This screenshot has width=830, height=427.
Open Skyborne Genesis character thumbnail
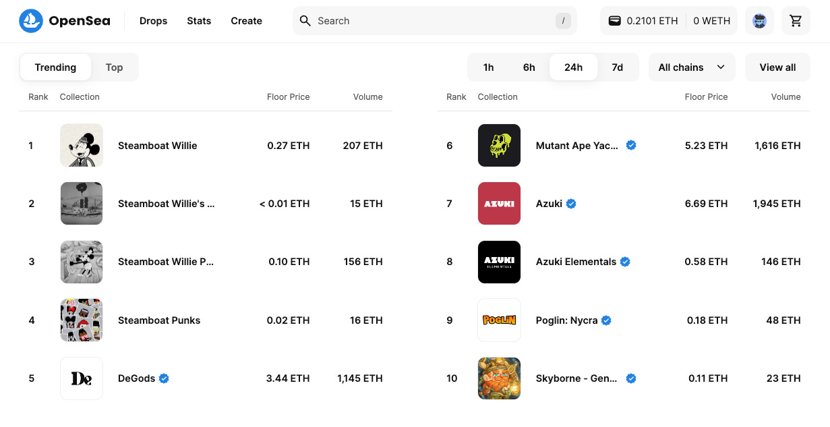click(500, 378)
